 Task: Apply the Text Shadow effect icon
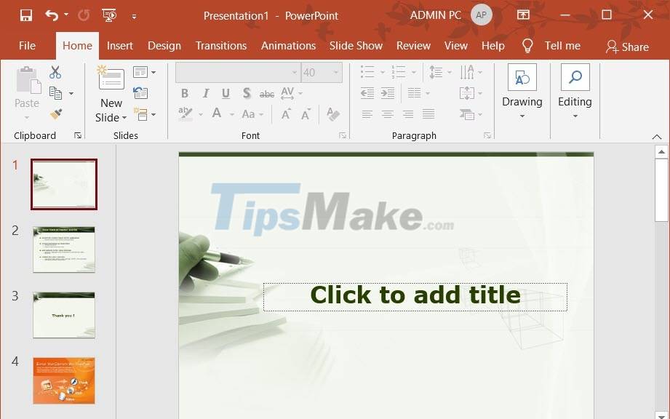pos(247,93)
